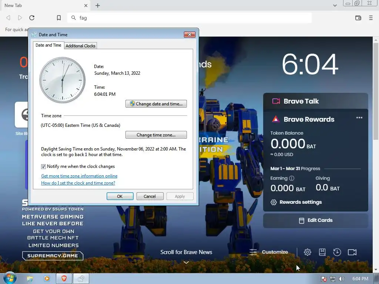
Task: Open volume speaker tray icon
Action: [x=341, y=279]
